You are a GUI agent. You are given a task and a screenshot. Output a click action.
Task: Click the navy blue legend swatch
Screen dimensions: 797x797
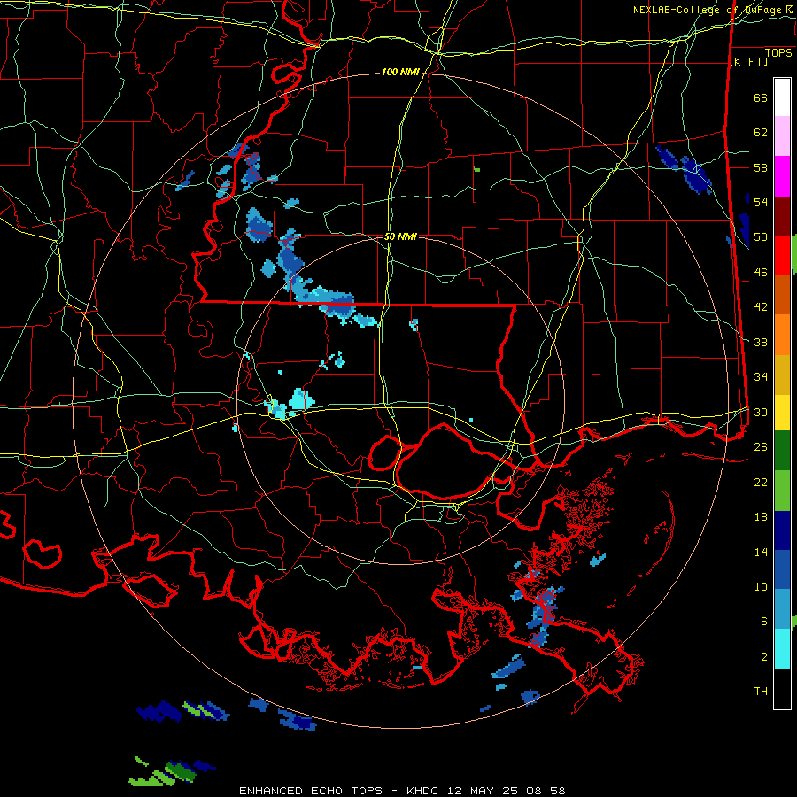coord(782,530)
